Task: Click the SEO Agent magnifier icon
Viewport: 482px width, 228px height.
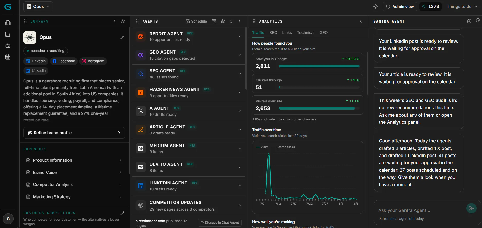Action: [x=141, y=74]
